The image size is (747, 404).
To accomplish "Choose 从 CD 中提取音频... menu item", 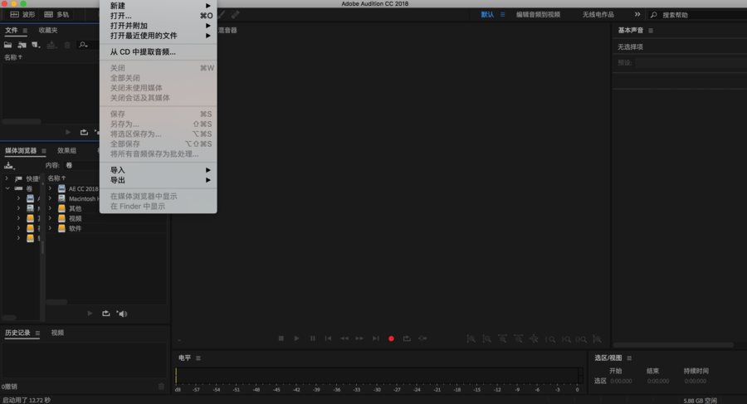I will coord(159,52).
